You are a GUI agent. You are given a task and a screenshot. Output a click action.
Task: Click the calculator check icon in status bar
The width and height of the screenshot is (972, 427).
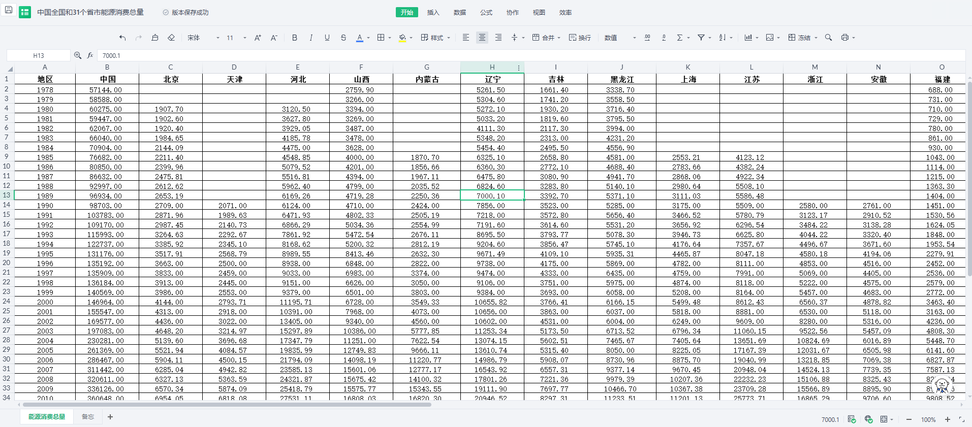(x=852, y=419)
